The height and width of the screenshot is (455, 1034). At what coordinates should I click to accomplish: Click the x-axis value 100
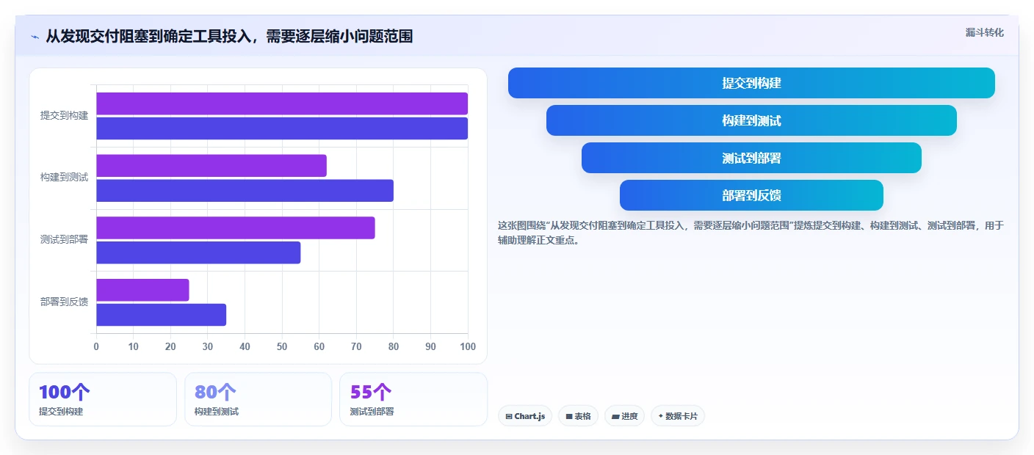click(467, 346)
